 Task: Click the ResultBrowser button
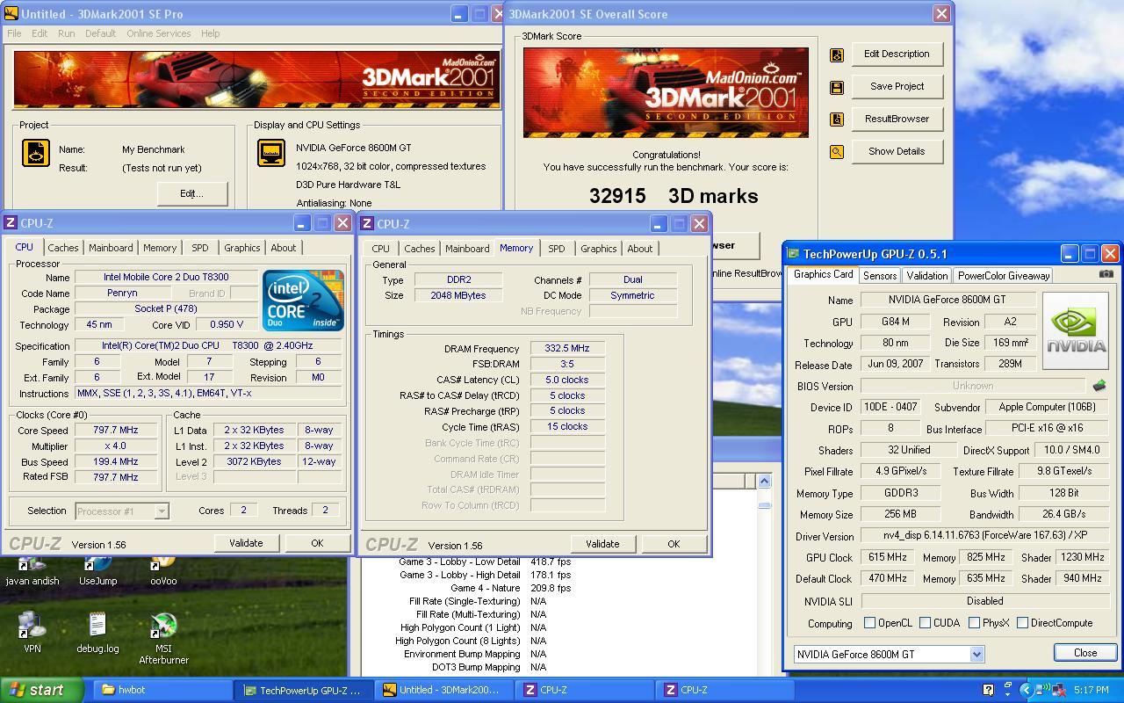(897, 119)
